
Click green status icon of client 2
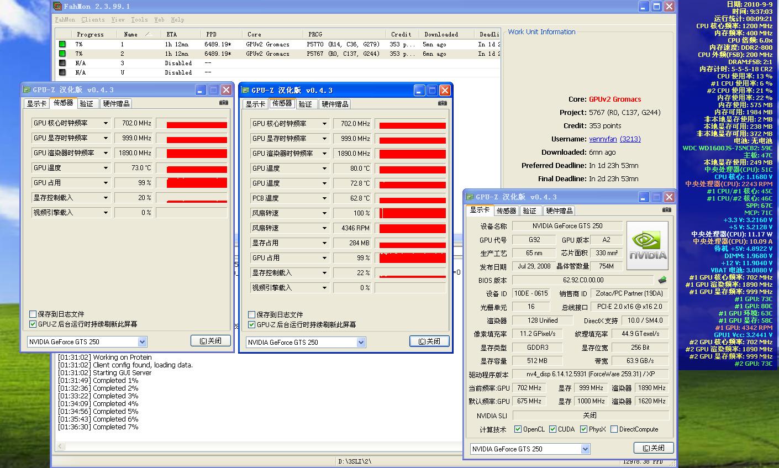pos(62,54)
